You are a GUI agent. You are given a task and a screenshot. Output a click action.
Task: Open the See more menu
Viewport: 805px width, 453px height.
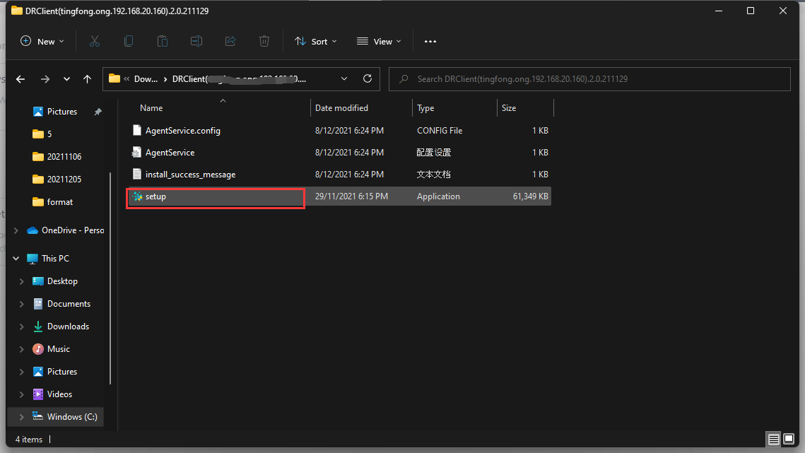(430, 41)
